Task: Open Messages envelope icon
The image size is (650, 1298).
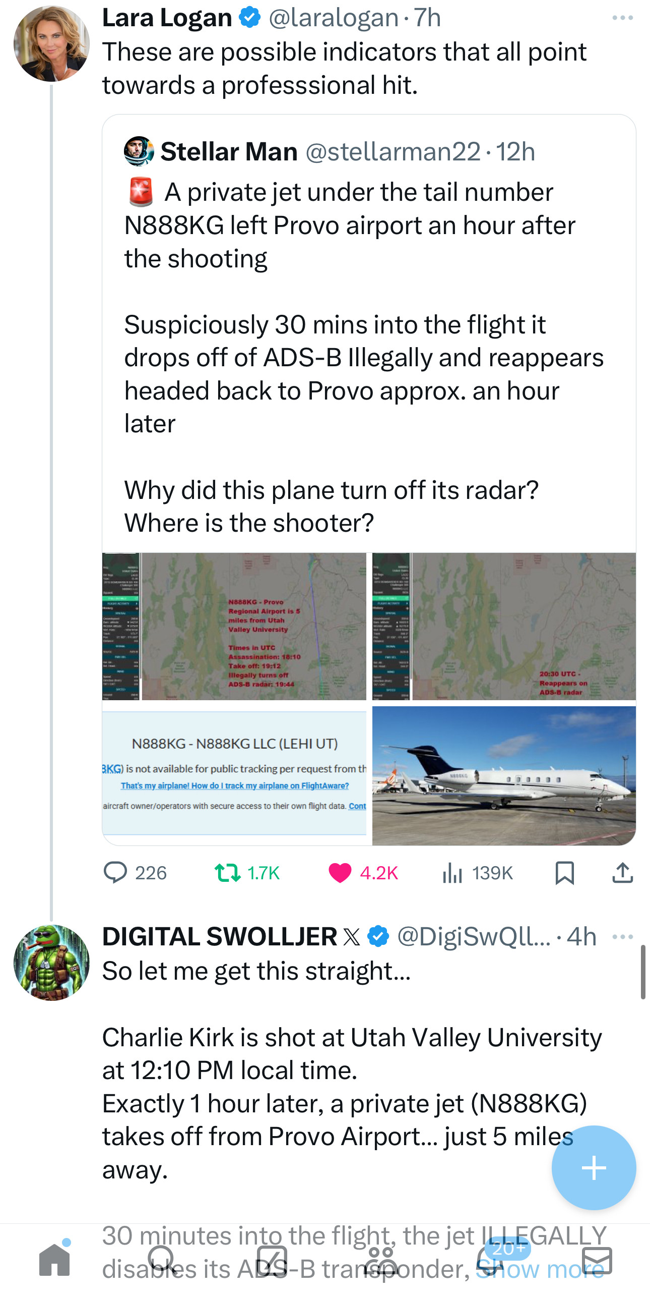Action: tap(597, 1260)
